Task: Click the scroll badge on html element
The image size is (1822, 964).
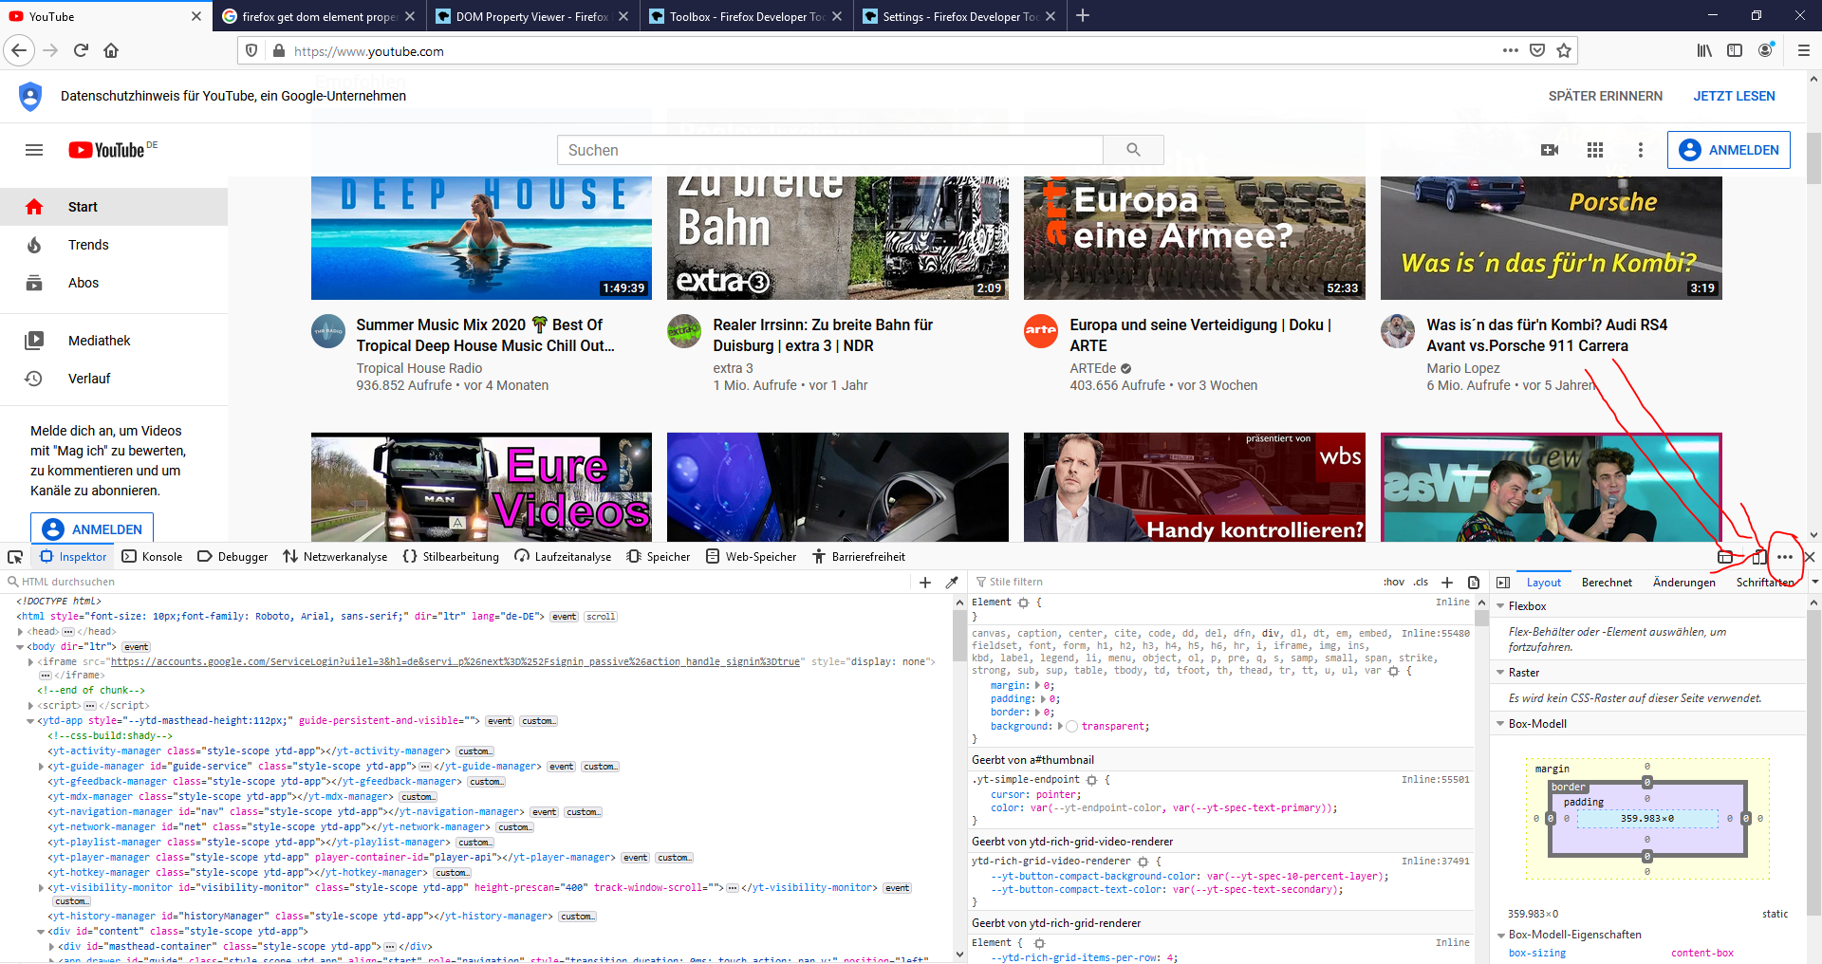Action: (x=601, y=617)
